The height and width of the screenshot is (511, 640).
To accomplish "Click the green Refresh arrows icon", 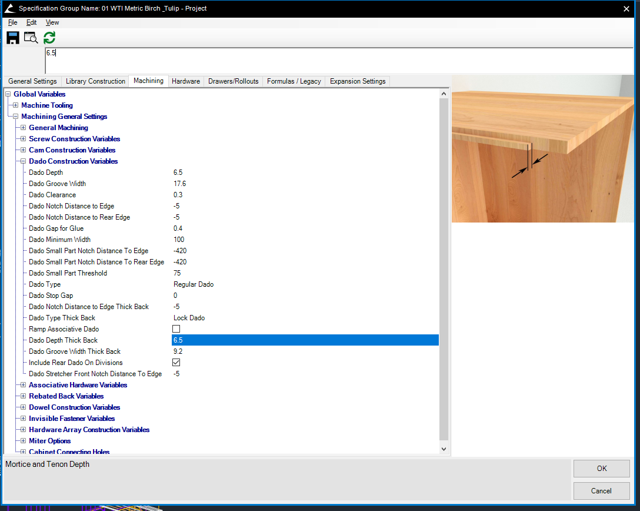I will pyautogui.click(x=49, y=38).
